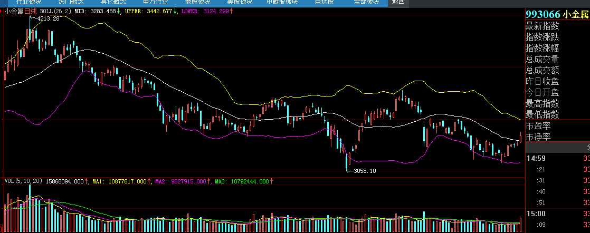
Task: Select the 14:59 tick entry
Action: pyautogui.click(x=535, y=158)
